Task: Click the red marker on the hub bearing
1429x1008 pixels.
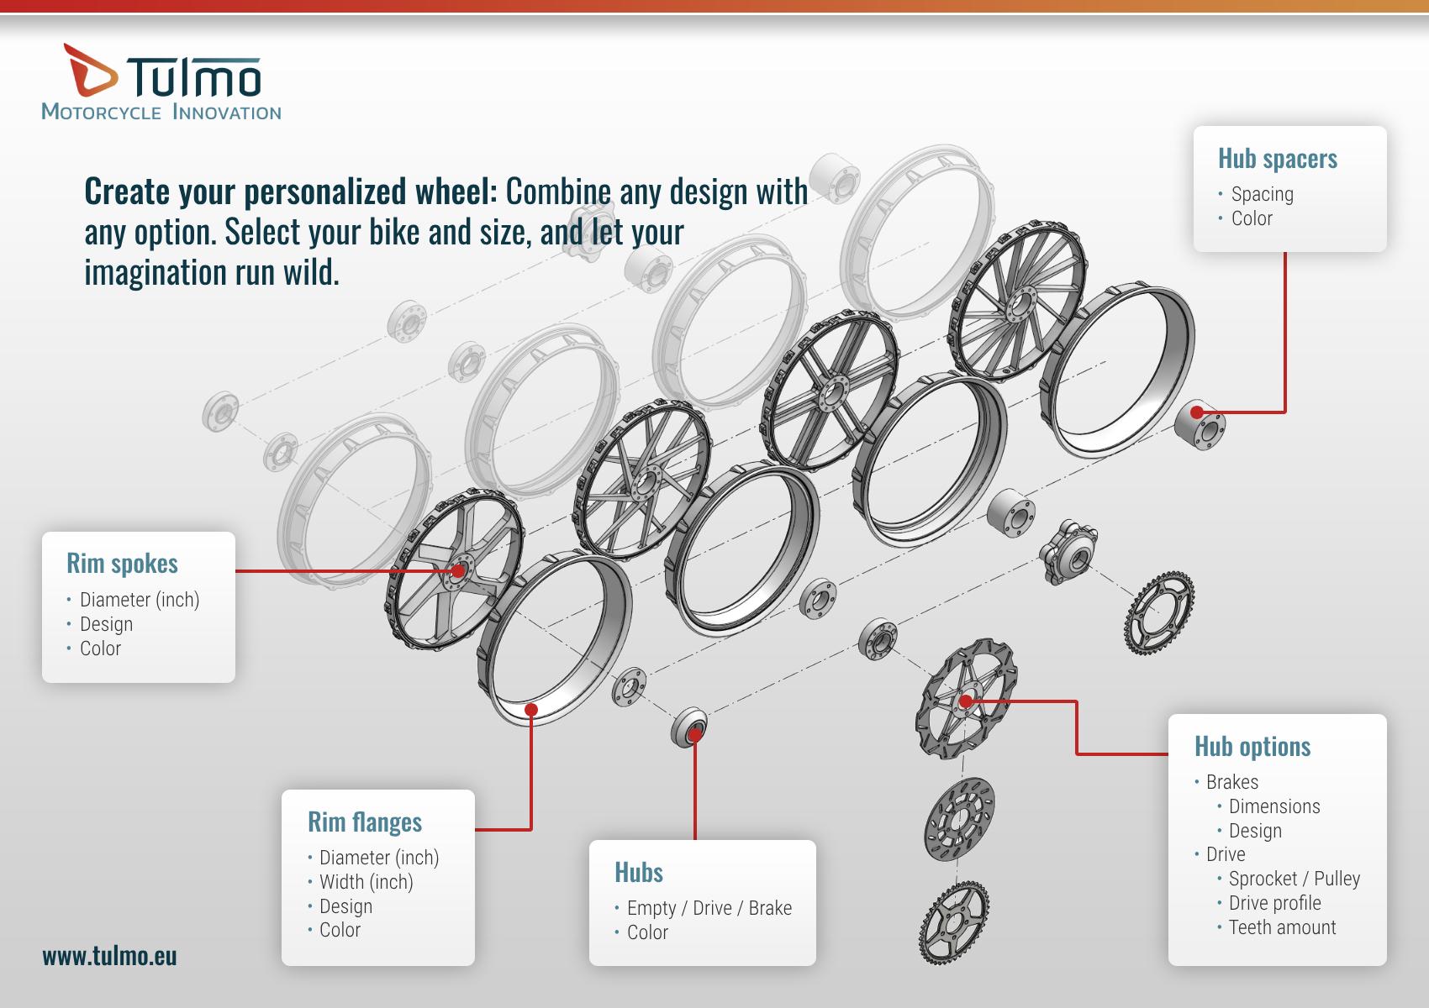Action: click(695, 736)
